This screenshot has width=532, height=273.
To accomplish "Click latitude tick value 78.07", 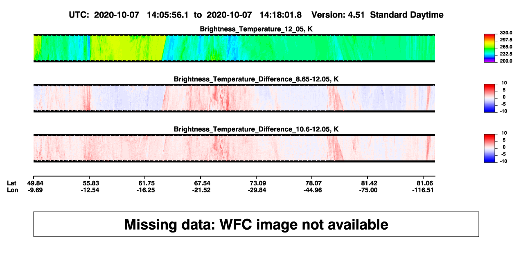I will tap(313, 183).
